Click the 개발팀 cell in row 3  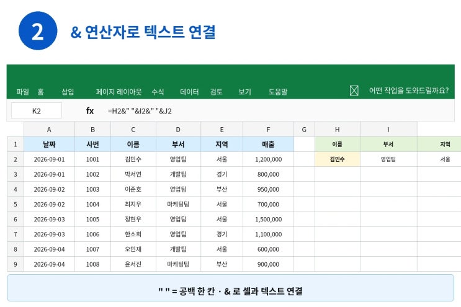tap(178, 174)
